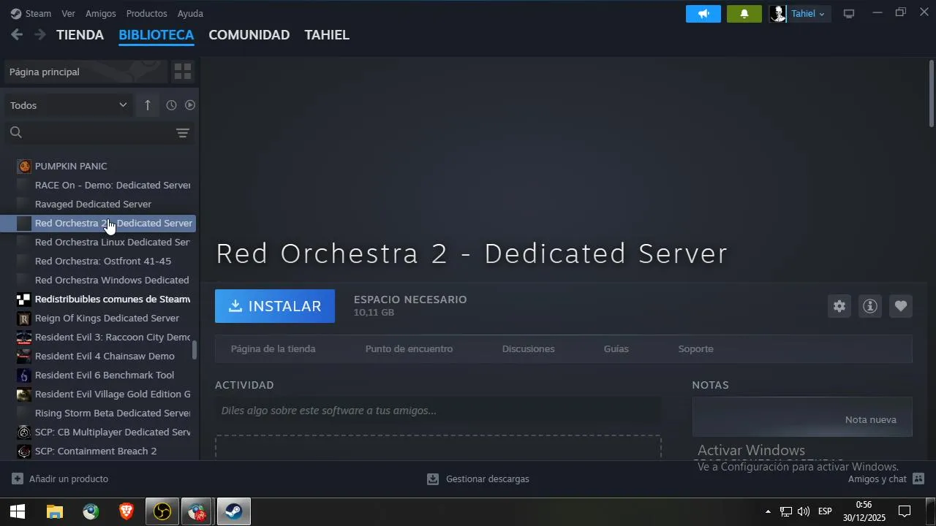Click the Página principal button
The width and height of the screenshot is (936, 526).
click(86, 72)
